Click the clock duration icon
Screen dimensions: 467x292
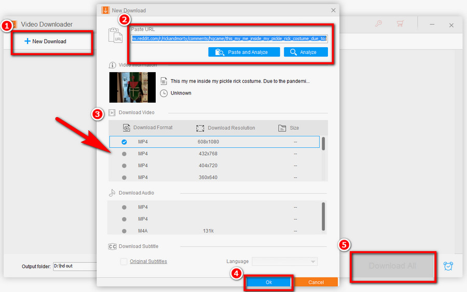tap(163, 93)
